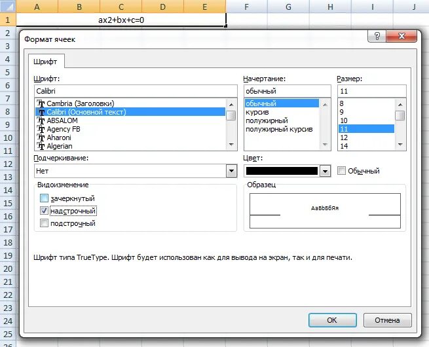Select row 1 header in spreadsheet
The width and height of the screenshot is (429, 347).
pos(8,20)
